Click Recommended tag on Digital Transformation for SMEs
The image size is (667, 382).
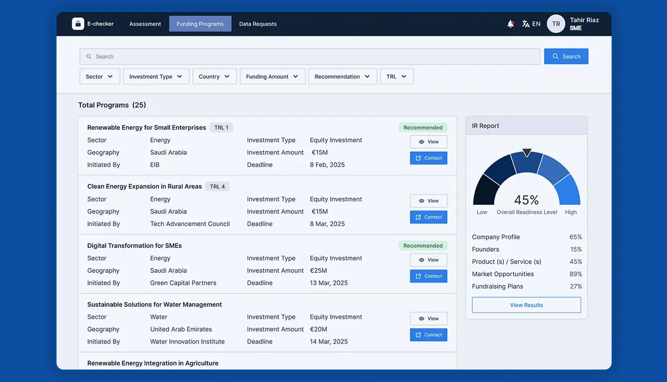pos(423,245)
